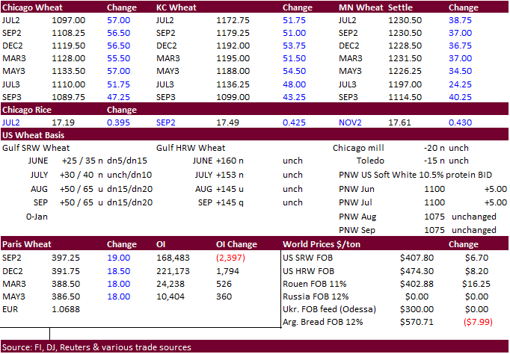Click the Chicago Wheat header cell
The width and height of the screenshot is (510, 354).
pyautogui.click(x=28, y=7)
